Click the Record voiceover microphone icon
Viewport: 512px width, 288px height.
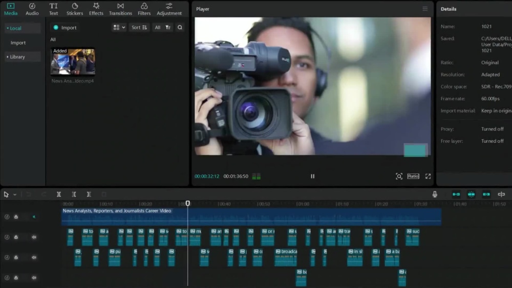point(435,194)
